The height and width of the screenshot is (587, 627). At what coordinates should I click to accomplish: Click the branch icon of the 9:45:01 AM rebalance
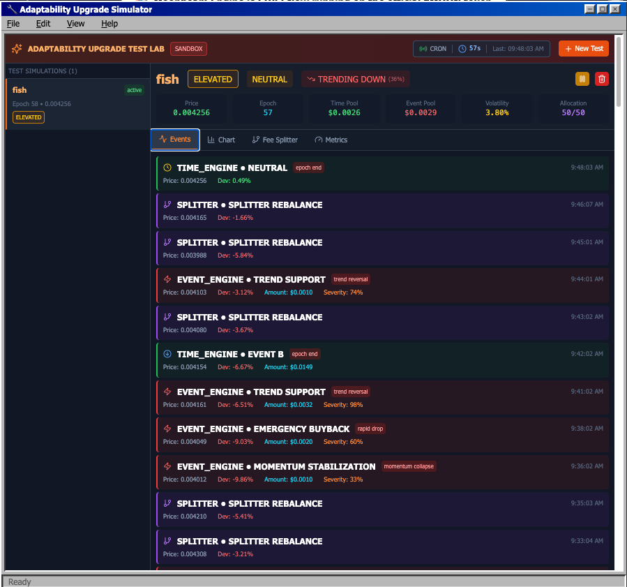[x=167, y=242]
